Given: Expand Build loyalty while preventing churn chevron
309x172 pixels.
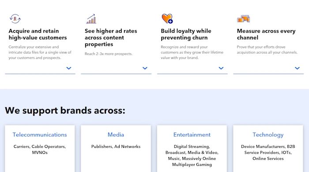Looking at the screenshot, I should pyautogui.click(x=221, y=68).
